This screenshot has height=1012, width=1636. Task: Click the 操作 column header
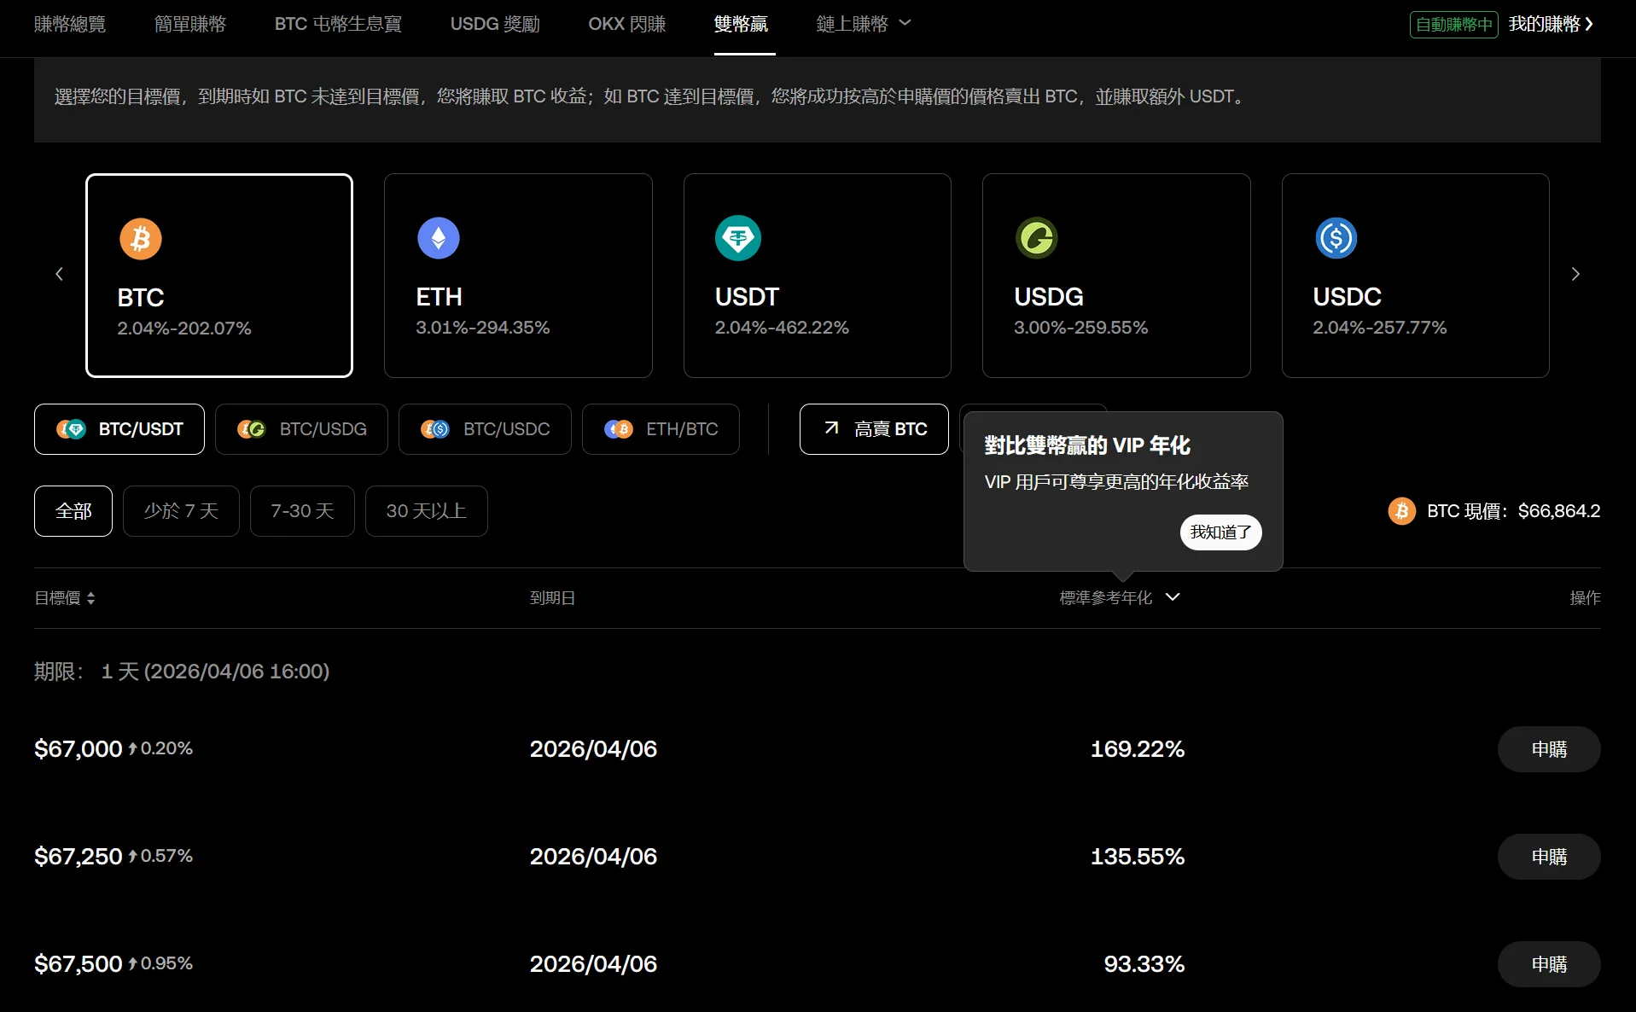tap(1585, 598)
